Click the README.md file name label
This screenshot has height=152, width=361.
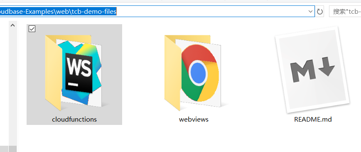tap(313, 119)
